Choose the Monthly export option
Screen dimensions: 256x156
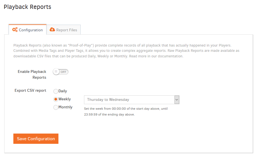[x=56, y=107]
